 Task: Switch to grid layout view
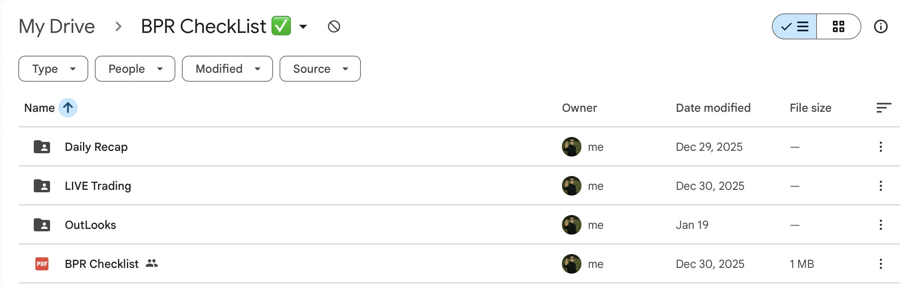pyautogui.click(x=838, y=27)
